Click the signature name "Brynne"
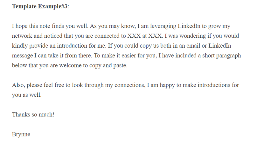This screenshot has width=264, height=144. point(21,134)
